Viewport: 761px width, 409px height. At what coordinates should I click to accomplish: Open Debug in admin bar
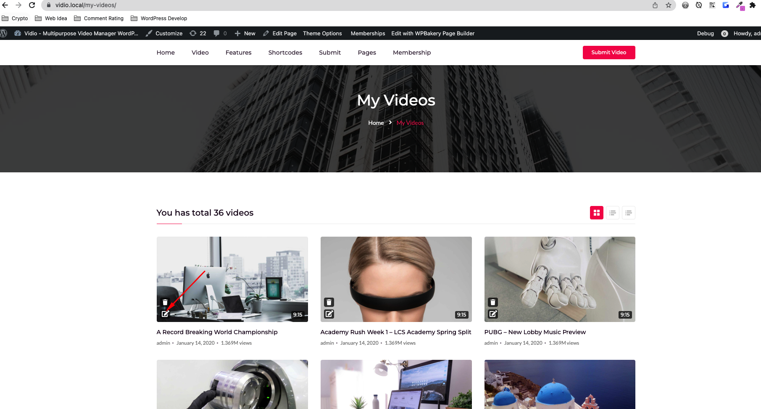click(705, 33)
